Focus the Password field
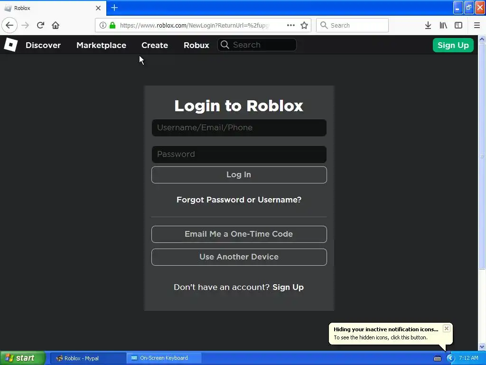The height and width of the screenshot is (365, 486). pyautogui.click(x=239, y=154)
